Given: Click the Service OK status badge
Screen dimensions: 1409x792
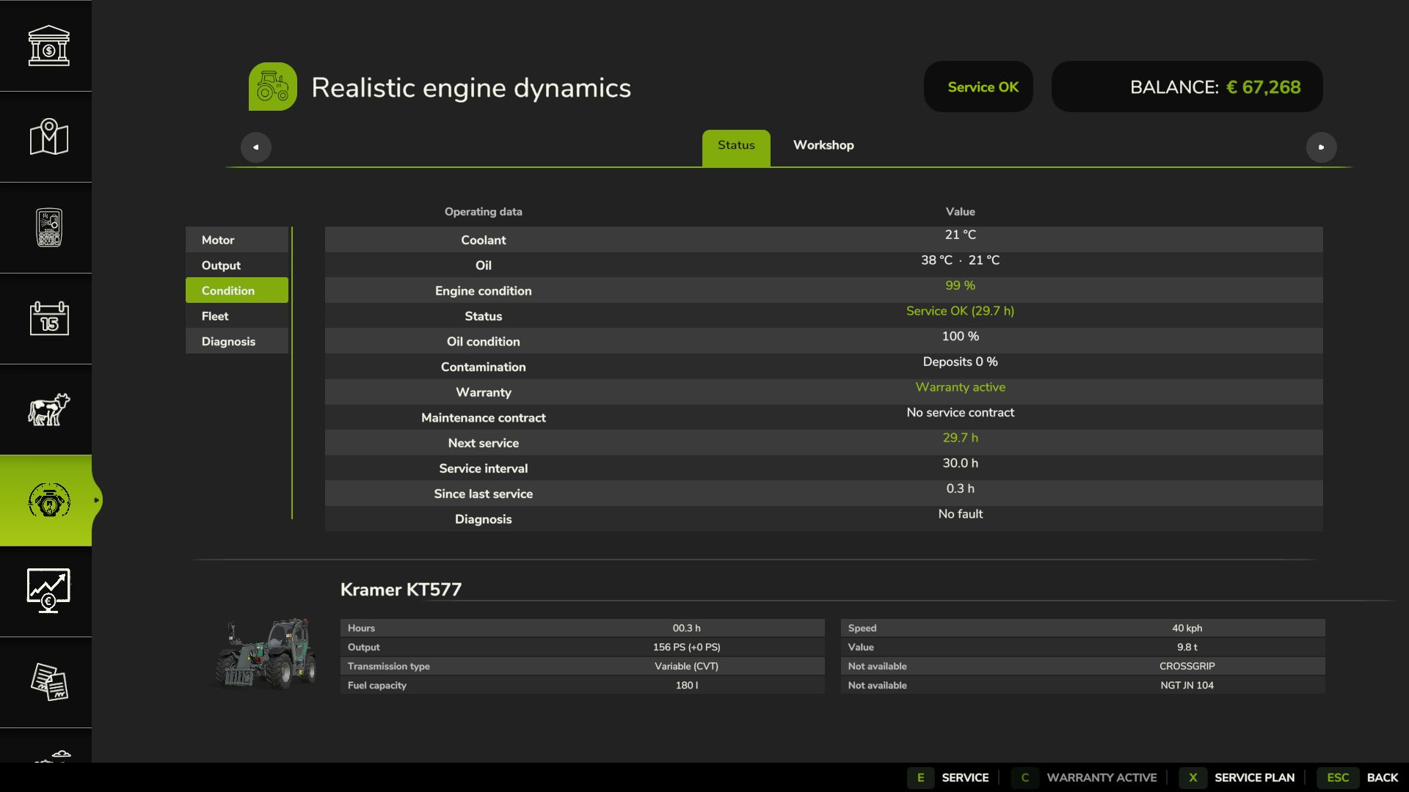Looking at the screenshot, I should pyautogui.click(x=978, y=87).
